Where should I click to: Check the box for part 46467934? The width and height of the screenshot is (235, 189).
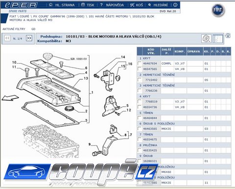(140, 63)
